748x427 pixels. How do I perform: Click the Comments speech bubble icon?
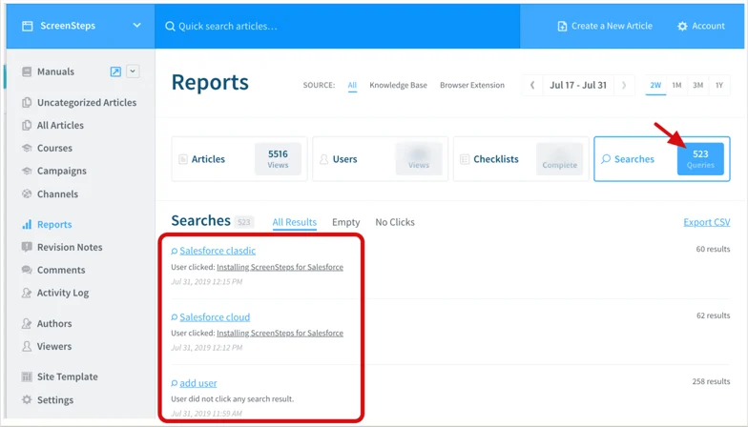(27, 271)
